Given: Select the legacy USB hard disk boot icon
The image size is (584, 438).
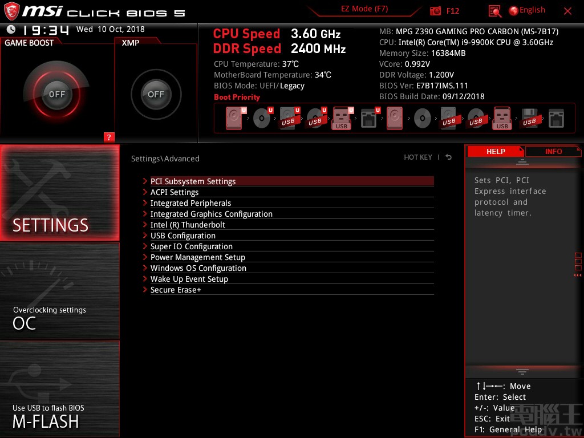Looking at the screenshot, I should tap(449, 118).
